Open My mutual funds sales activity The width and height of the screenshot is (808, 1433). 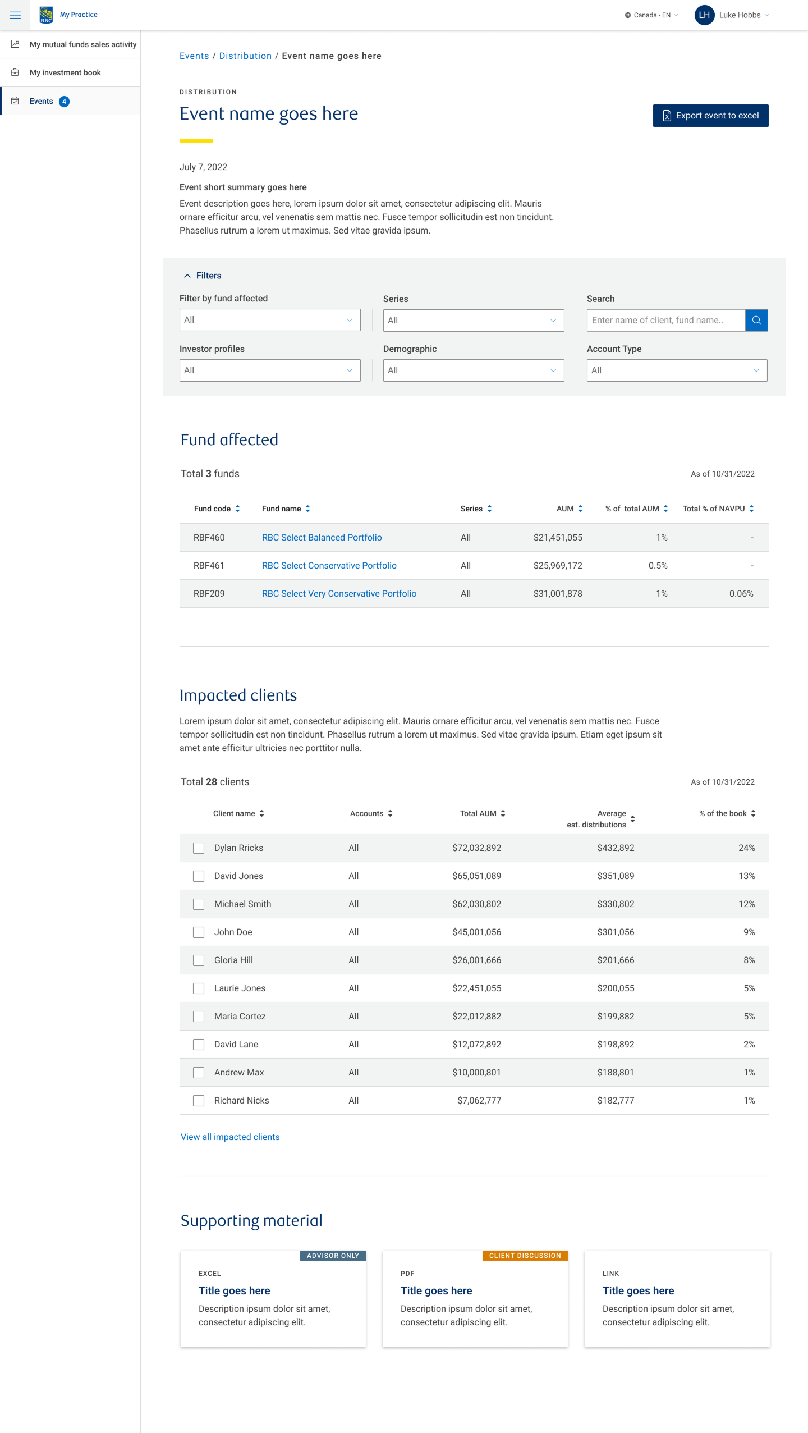point(70,44)
